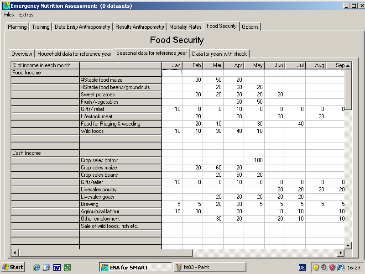365x274 pixels.
Task: Click the red shield tray icon
Action: point(332,267)
